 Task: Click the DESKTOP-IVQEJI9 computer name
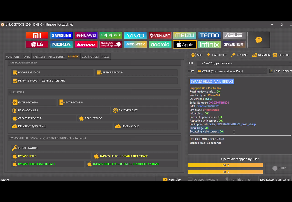pyautogui.click(x=203, y=180)
